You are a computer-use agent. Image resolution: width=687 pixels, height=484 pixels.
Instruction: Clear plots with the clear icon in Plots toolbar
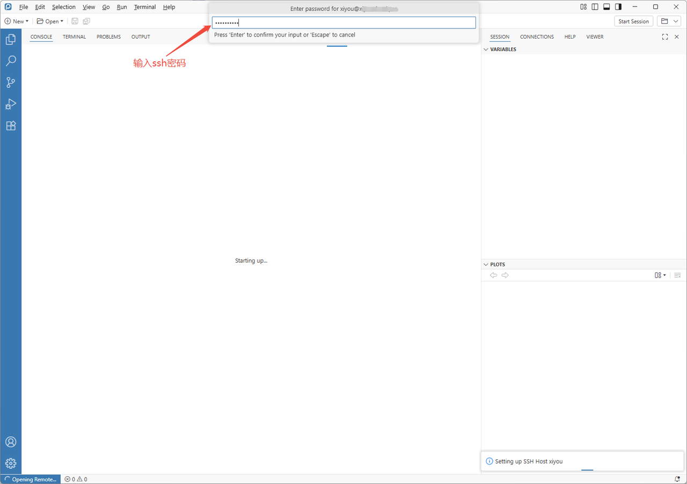tap(677, 275)
